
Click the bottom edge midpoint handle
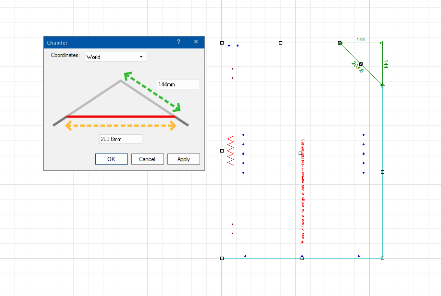click(302, 259)
